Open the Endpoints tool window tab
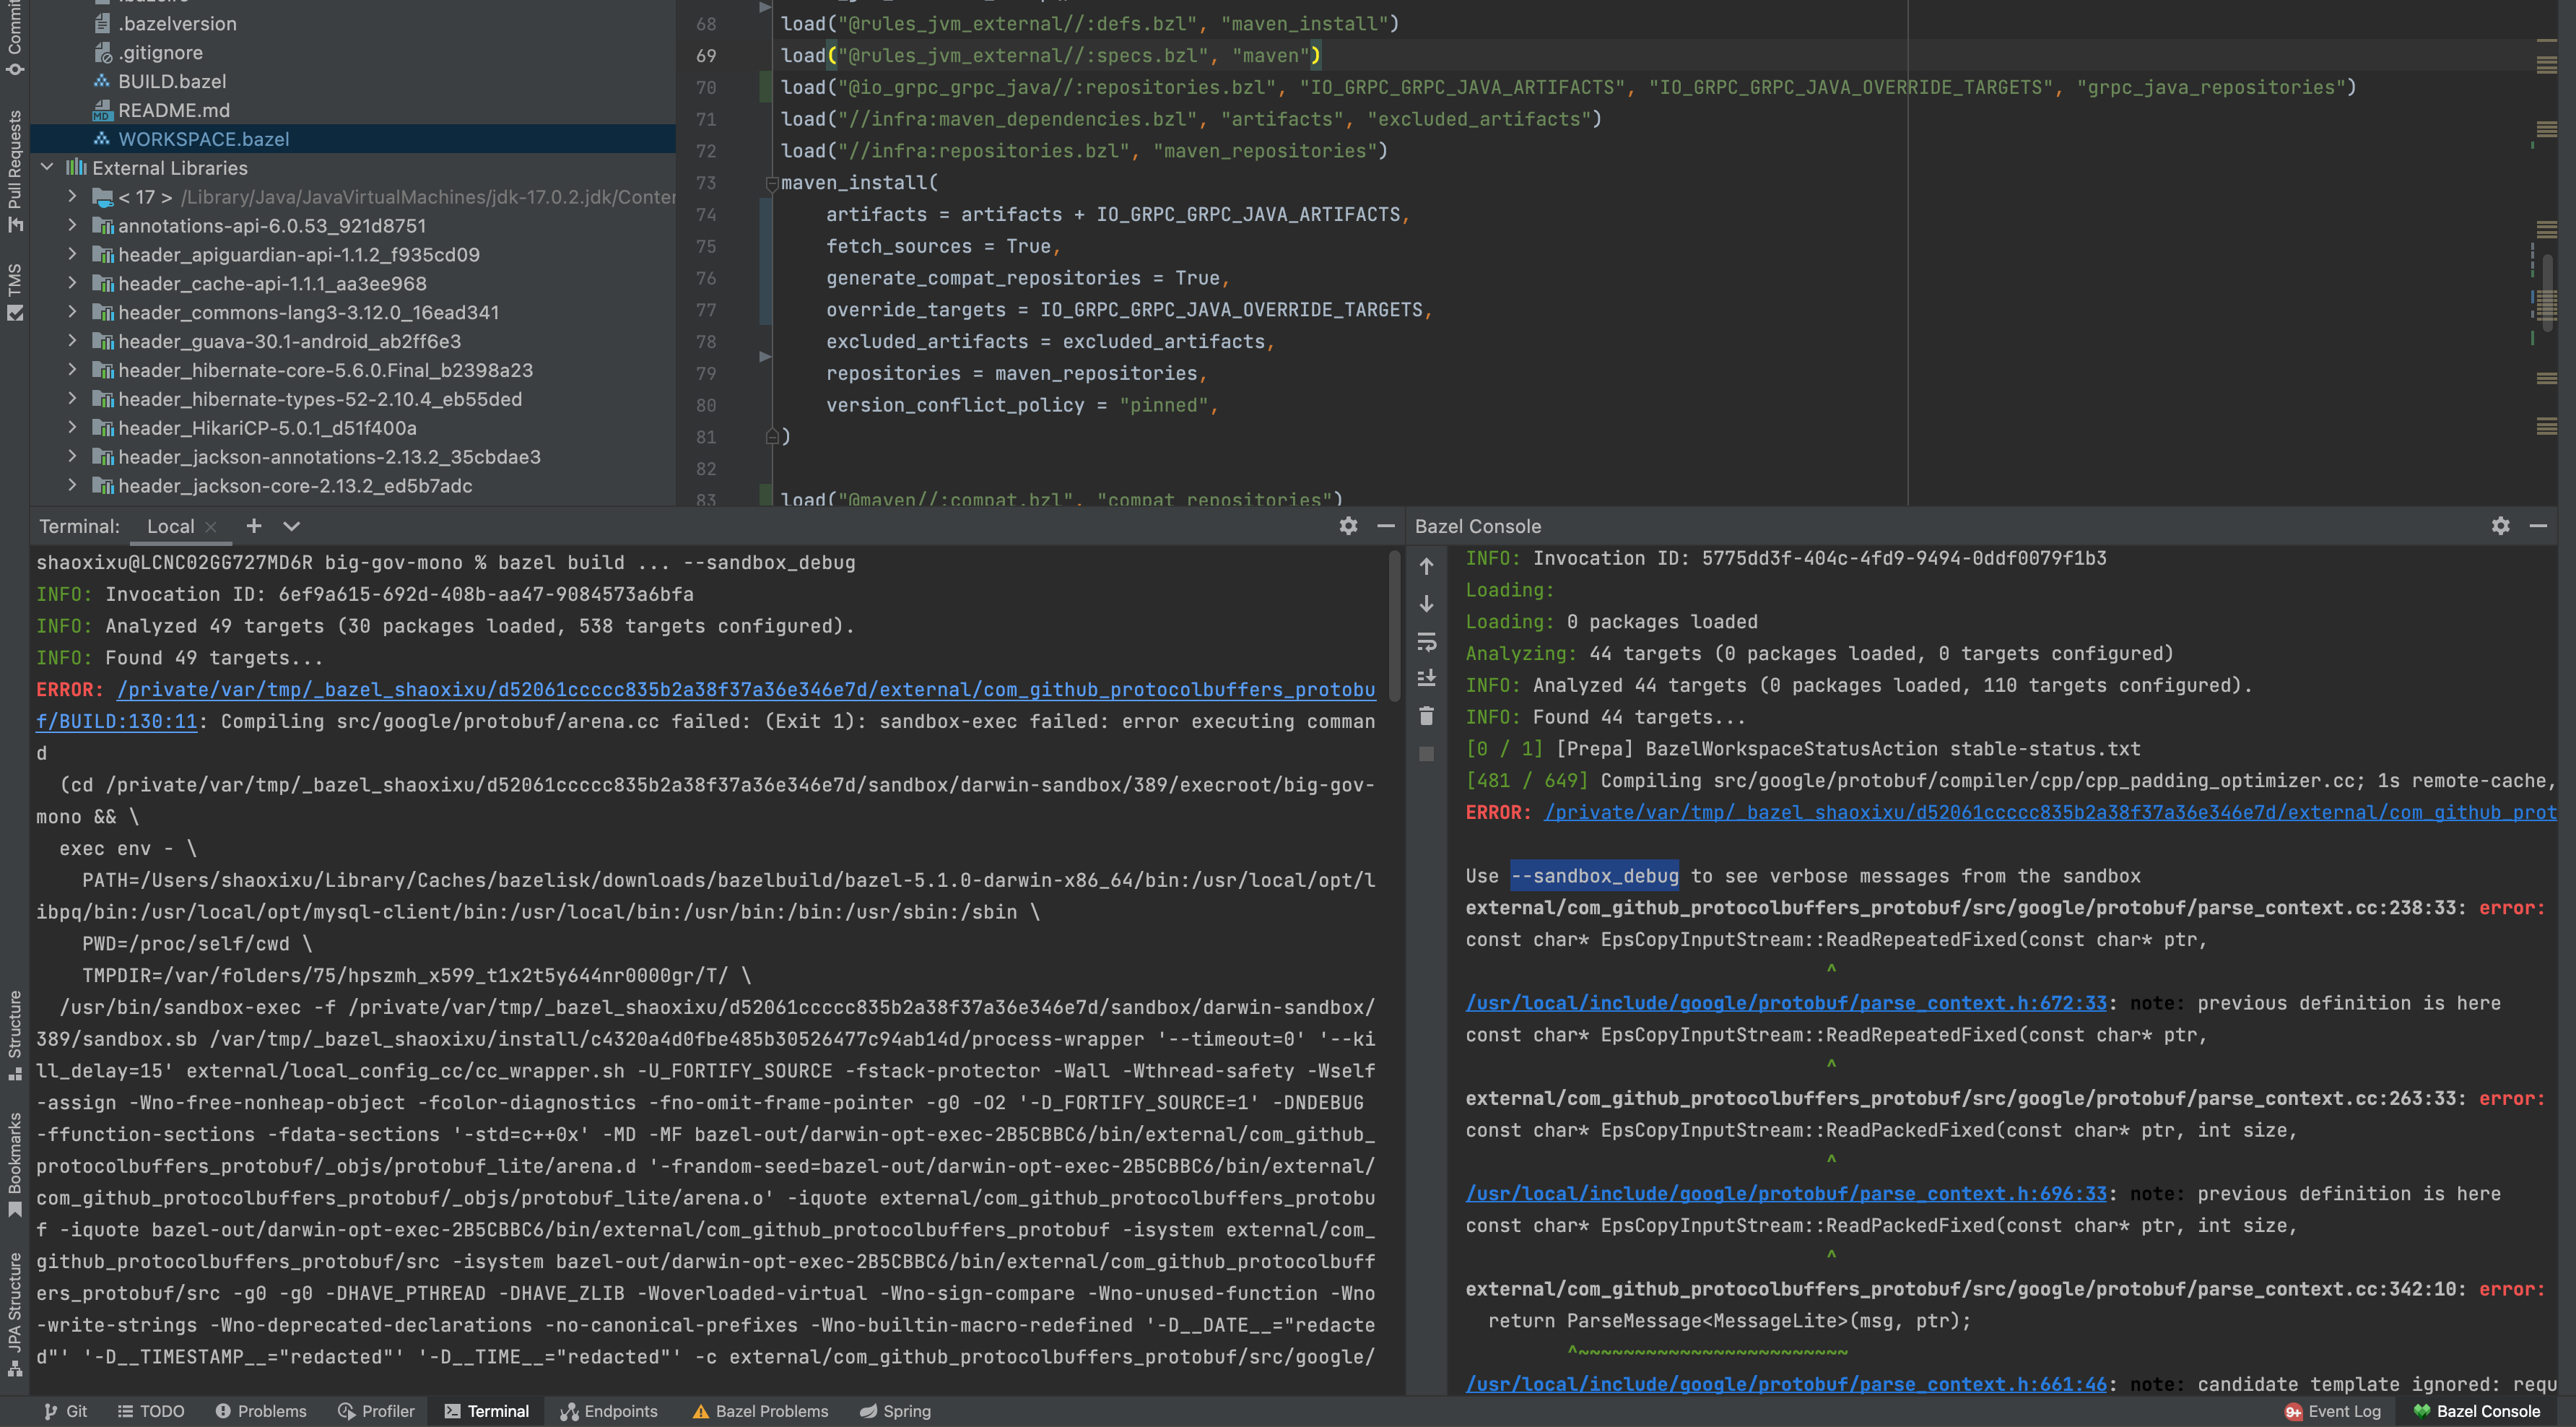Screen dimensions: 2576x1427 point(609,1411)
